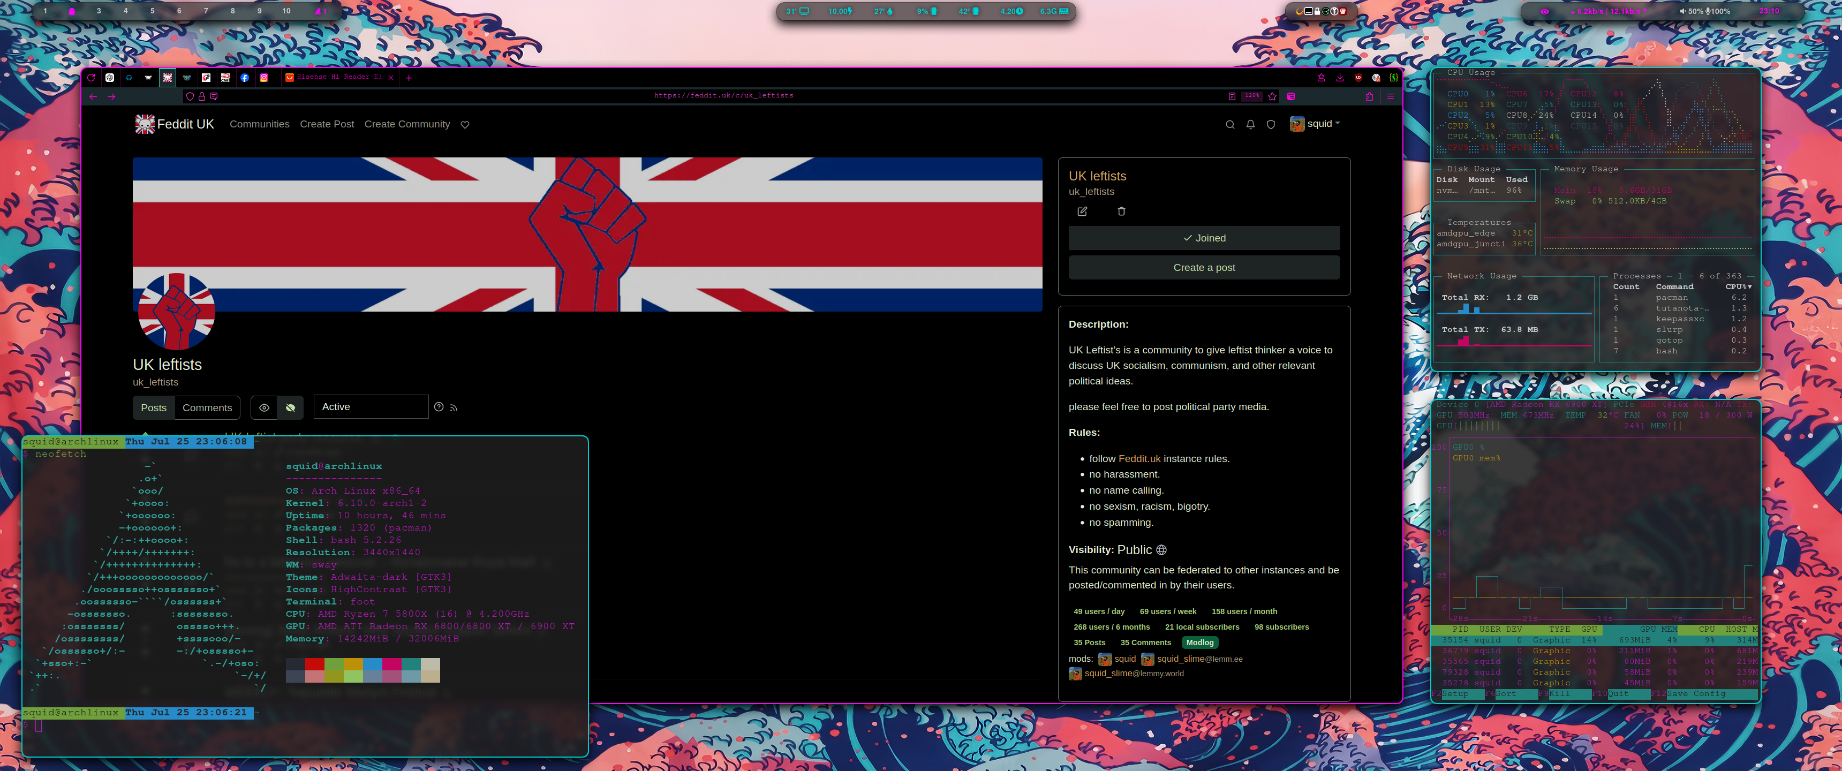
Task: Toggle reader view icon in address bar
Action: point(1232,96)
